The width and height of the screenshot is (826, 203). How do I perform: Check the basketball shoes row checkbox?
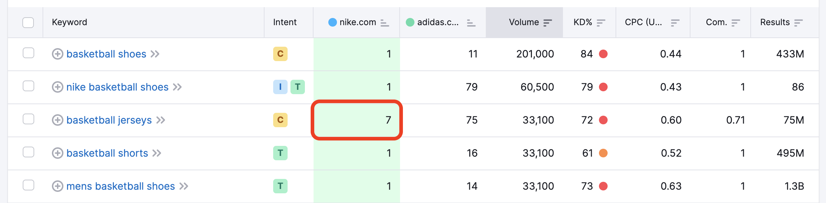point(28,53)
